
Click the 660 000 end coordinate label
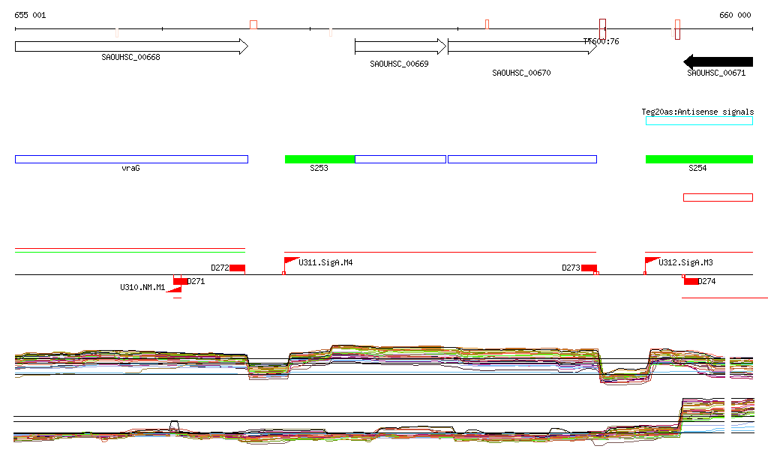[735, 15]
